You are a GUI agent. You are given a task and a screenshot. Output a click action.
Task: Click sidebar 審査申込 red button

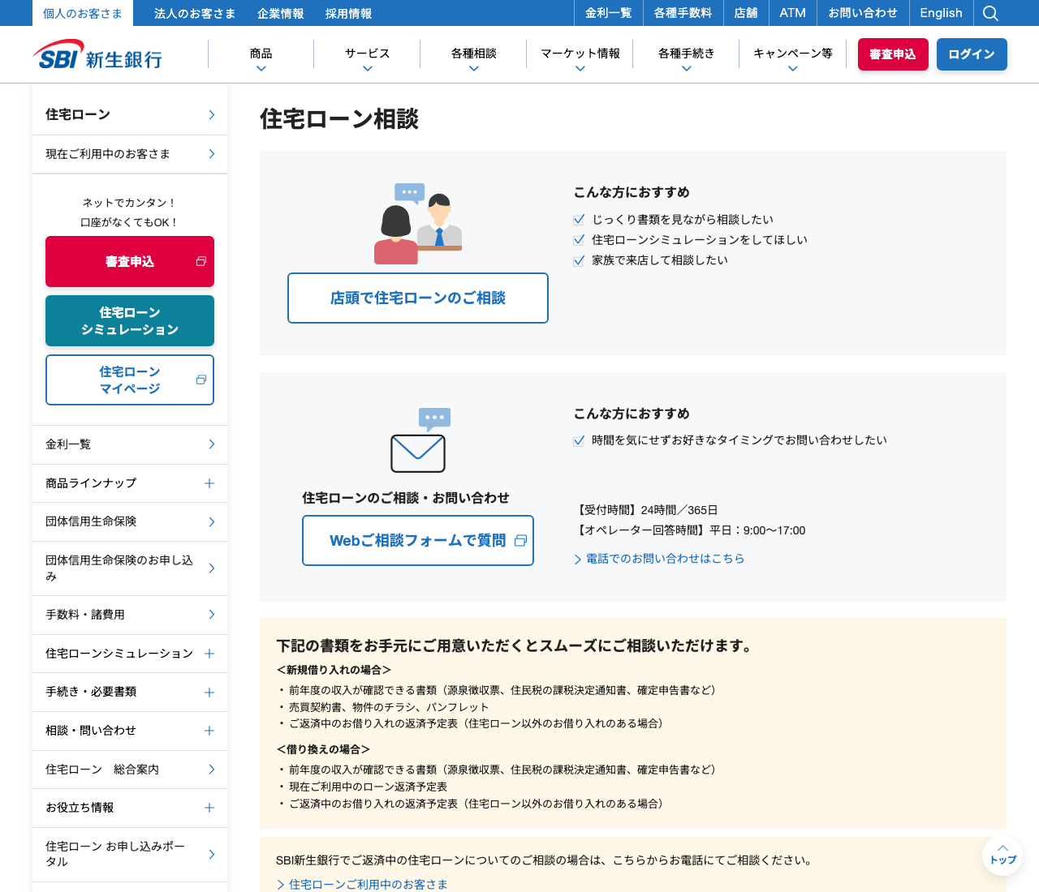point(130,261)
